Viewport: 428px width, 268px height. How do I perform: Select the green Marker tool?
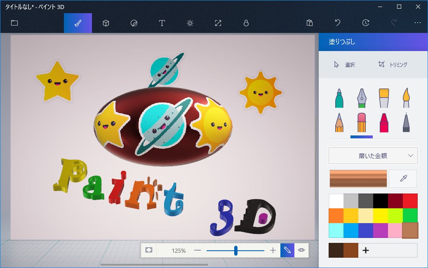[339, 98]
